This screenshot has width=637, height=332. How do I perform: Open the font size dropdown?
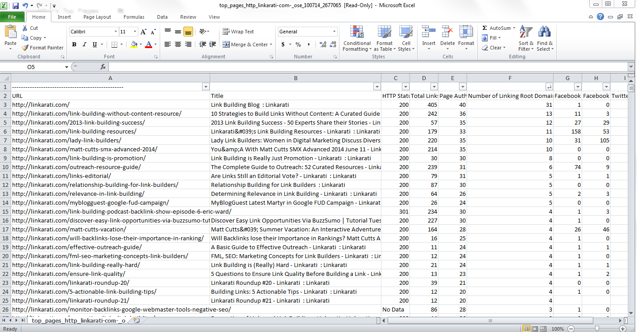click(135, 32)
